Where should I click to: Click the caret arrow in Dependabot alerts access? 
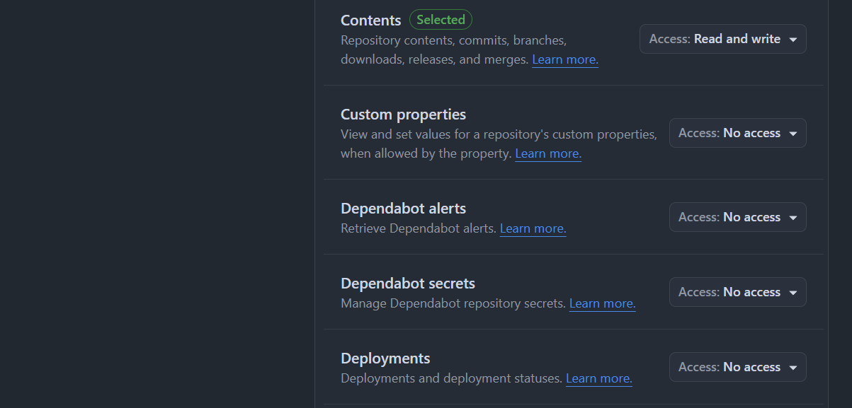793,218
